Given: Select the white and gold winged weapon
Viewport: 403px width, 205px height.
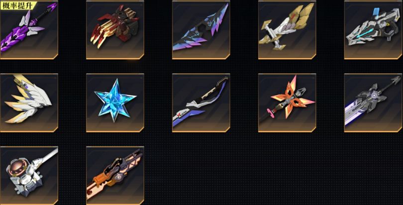Looking at the screenshot, I should [29, 103].
